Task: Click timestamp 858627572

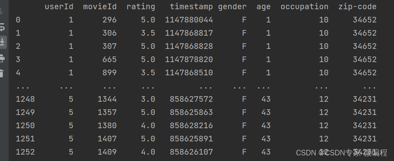Action: click(x=191, y=99)
